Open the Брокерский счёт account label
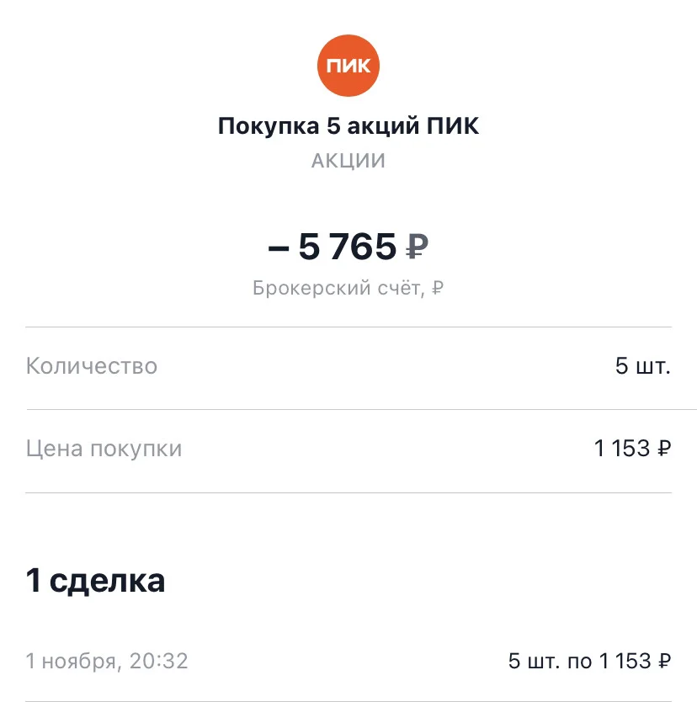697x702 pixels. 338,288
